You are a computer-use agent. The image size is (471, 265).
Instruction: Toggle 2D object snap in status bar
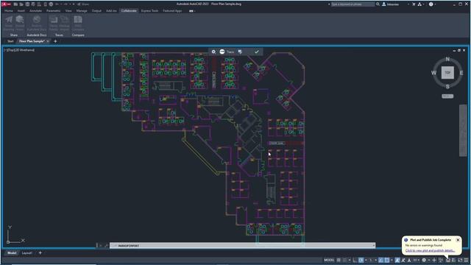[387, 260]
